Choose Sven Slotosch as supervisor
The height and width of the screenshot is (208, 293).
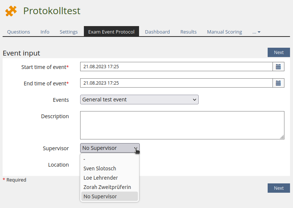(100, 168)
